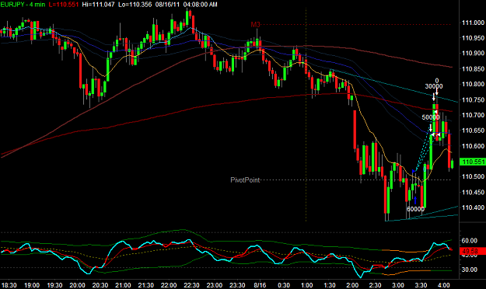Viewport: 486px width, 289px height.
Task: Click the 30000 trade size marker
Action: [x=434, y=86]
